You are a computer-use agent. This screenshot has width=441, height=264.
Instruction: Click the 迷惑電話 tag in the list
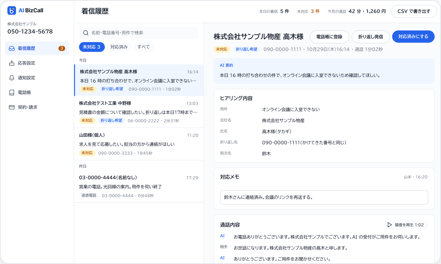(89, 195)
